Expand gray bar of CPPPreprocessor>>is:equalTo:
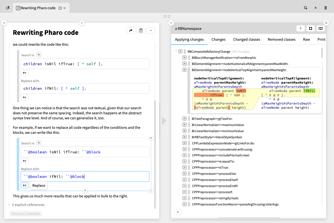Viewport: 334px width, 223px height. coord(189,161)
